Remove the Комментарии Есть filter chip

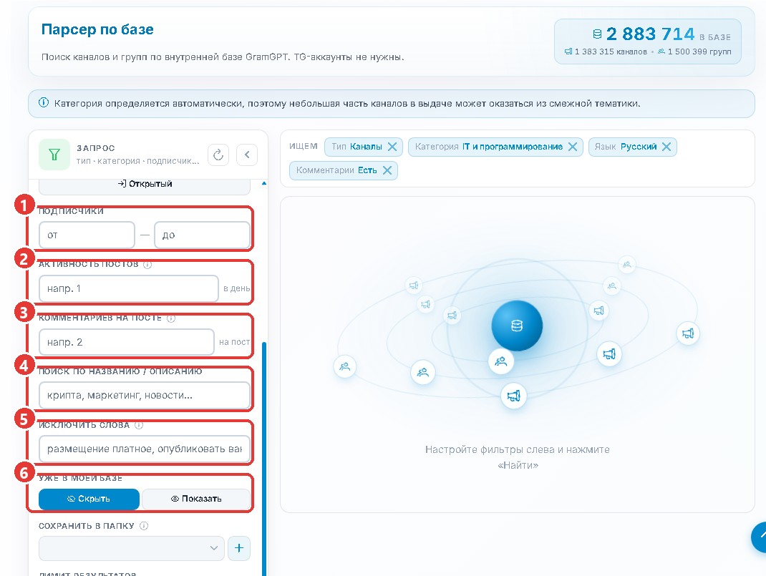(387, 170)
